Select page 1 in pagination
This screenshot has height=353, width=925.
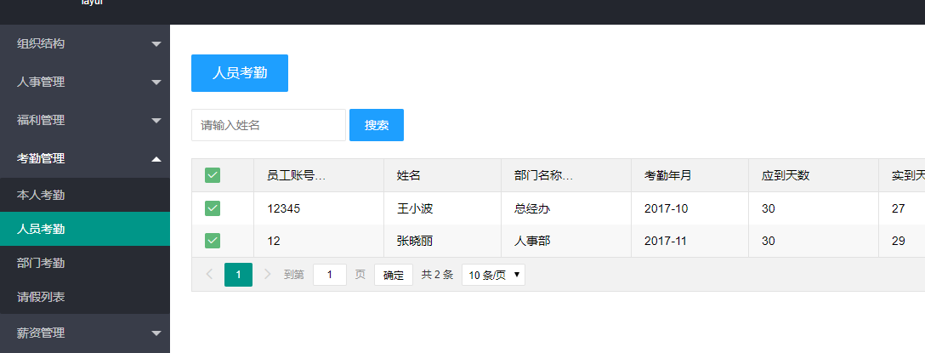pyautogui.click(x=238, y=275)
